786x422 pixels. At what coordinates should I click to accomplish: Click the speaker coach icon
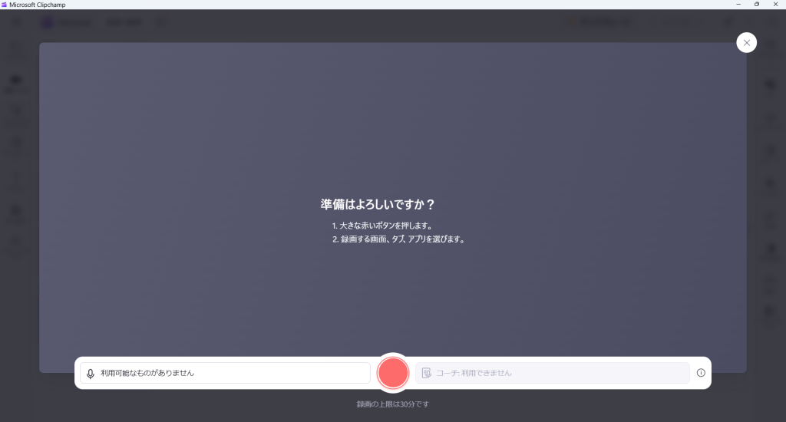coord(427,373)
